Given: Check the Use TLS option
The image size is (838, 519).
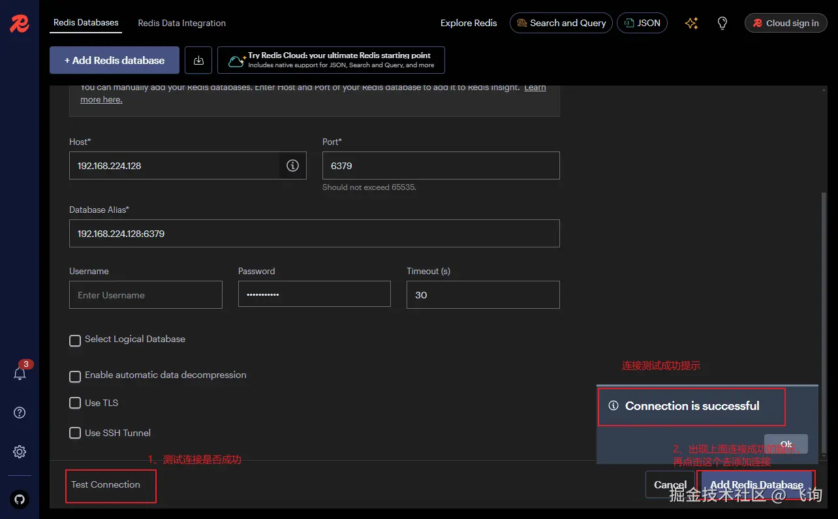Looking at the screenshot, I should click(x=75, y=403).
